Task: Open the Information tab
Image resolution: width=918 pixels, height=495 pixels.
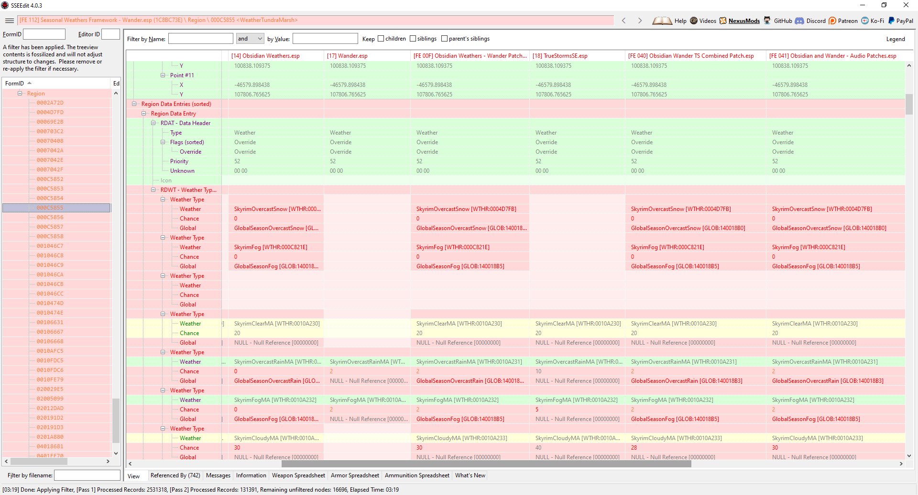Action: click(x=251, y=475)
